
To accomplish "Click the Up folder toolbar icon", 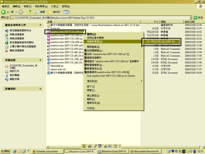I will 30,12.
